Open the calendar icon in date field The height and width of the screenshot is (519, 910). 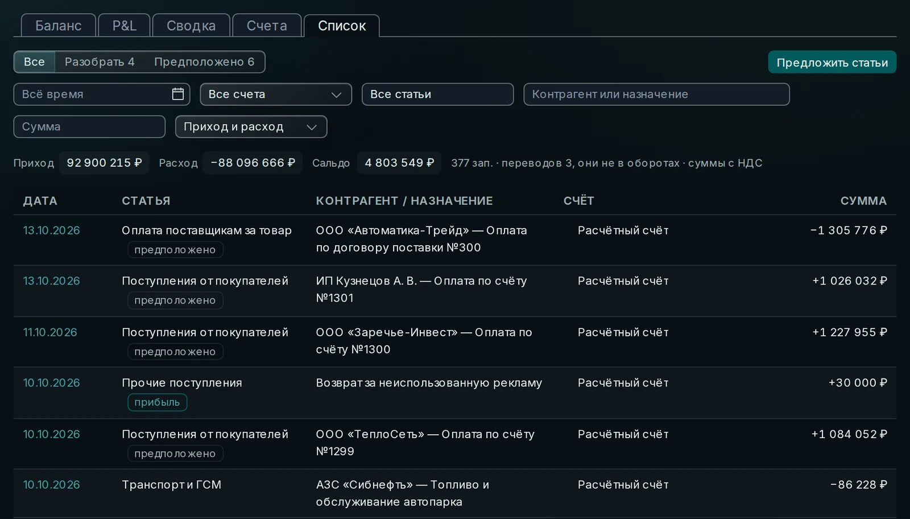click(178, 94)
